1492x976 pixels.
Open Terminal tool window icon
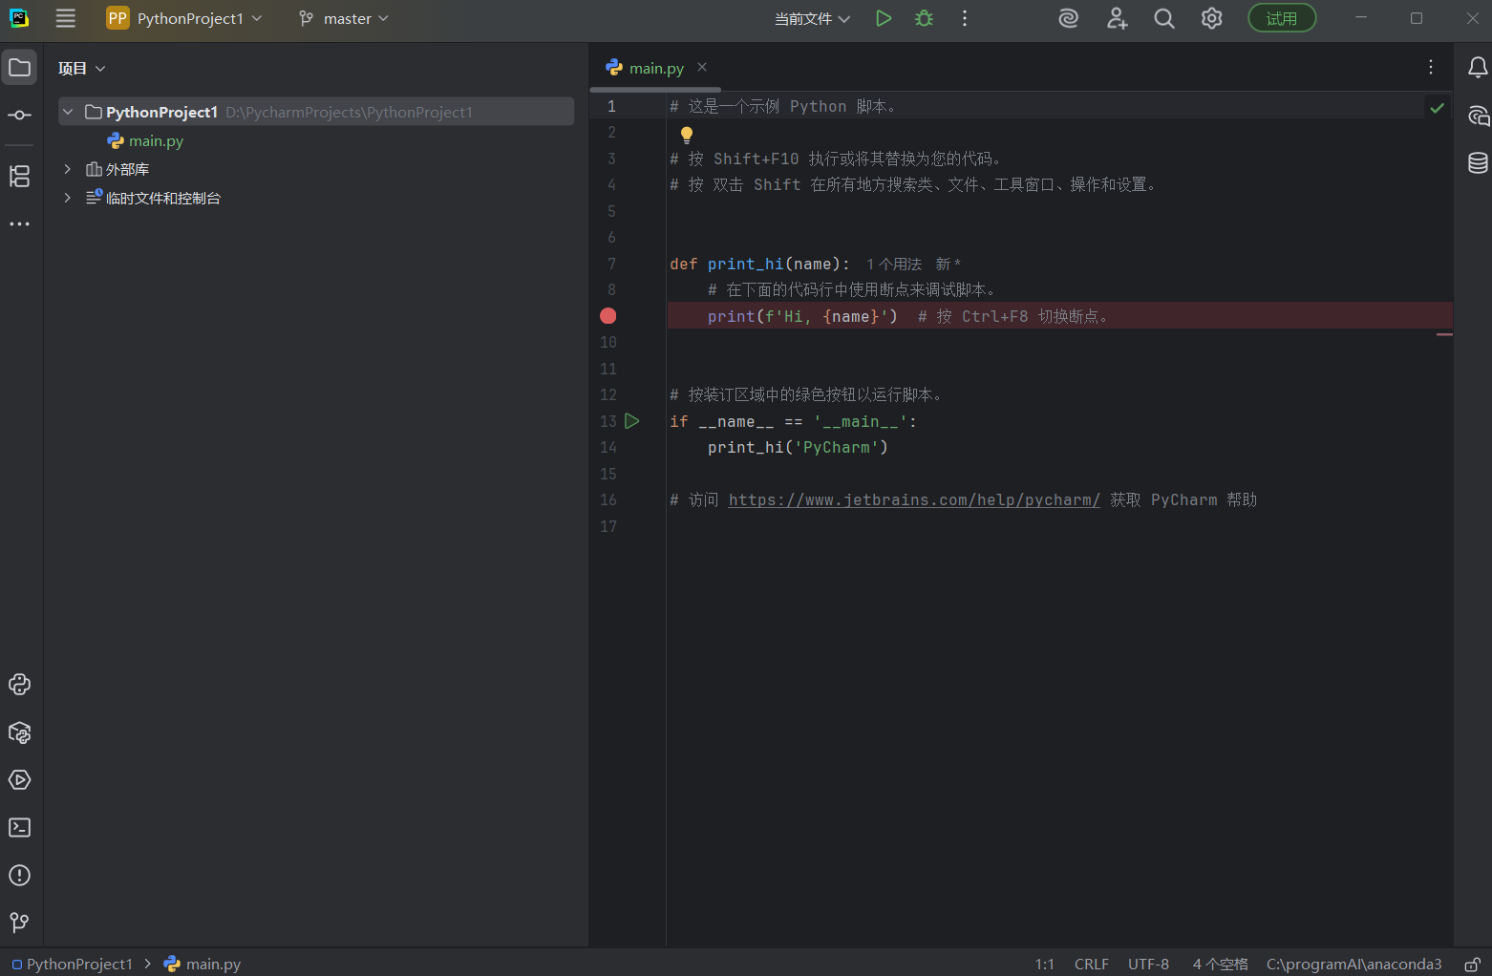click(19, 827)
